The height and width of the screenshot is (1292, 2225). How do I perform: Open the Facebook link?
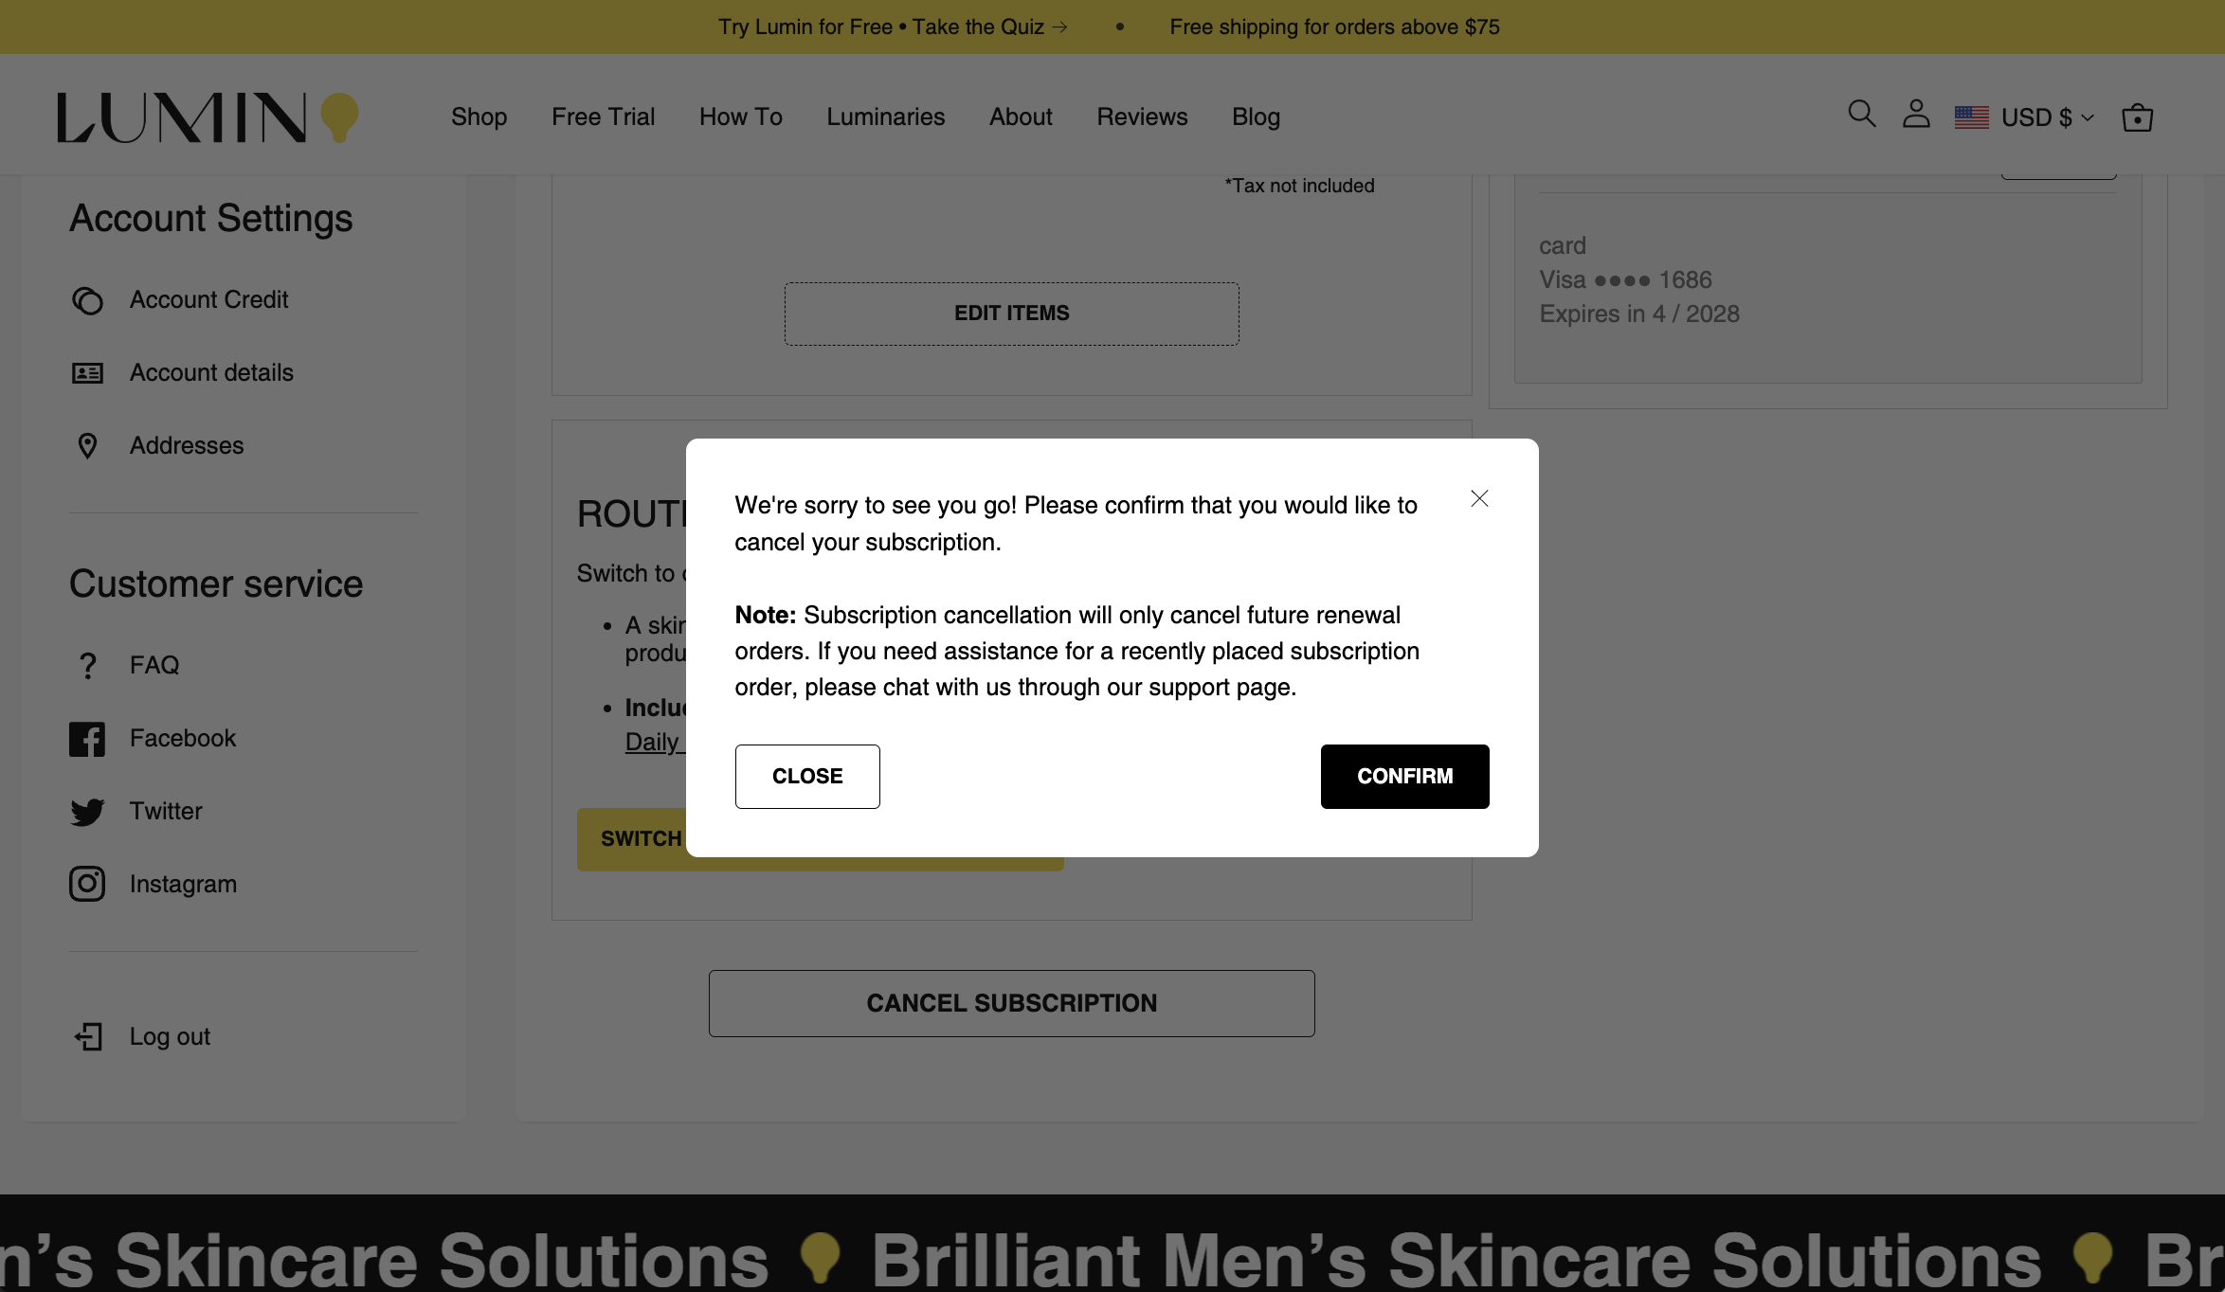point(183,739)
